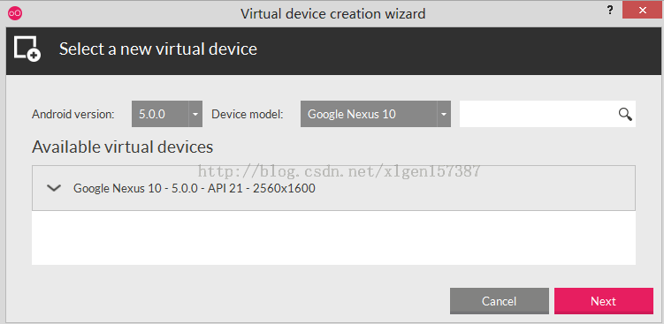The height and width of the screenshot is (324, 664).
Task: Click the "Select a new virtual device" header text
Action: coord(158,49)
